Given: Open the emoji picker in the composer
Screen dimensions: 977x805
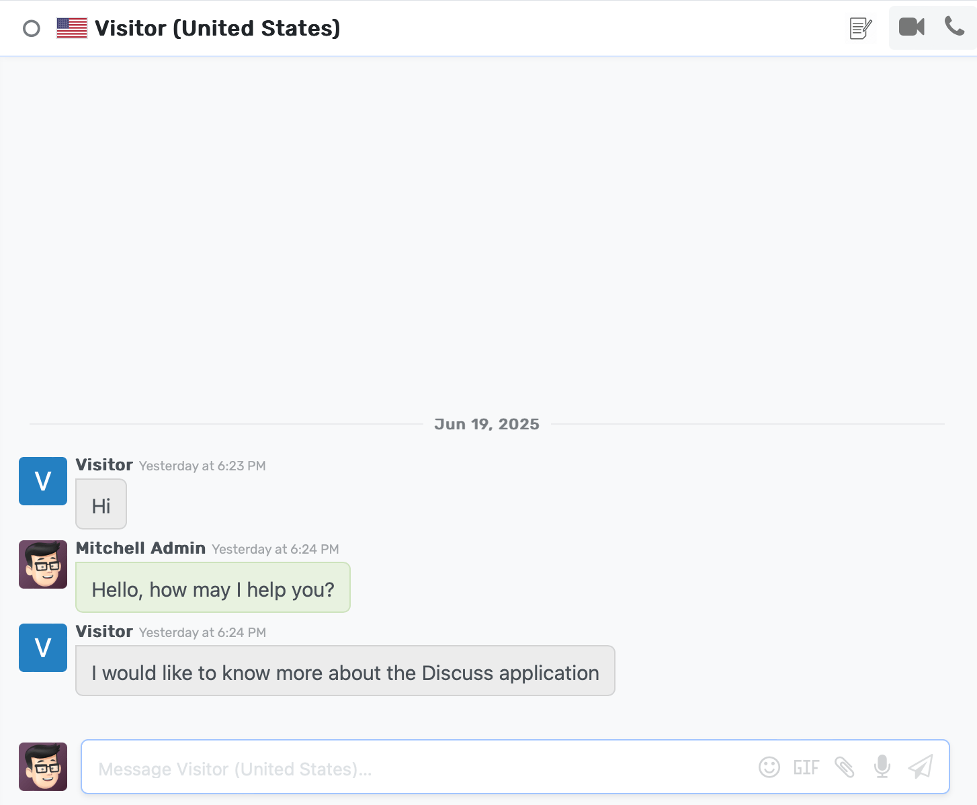Looking at the screenshot, I should tap(769, 767).
